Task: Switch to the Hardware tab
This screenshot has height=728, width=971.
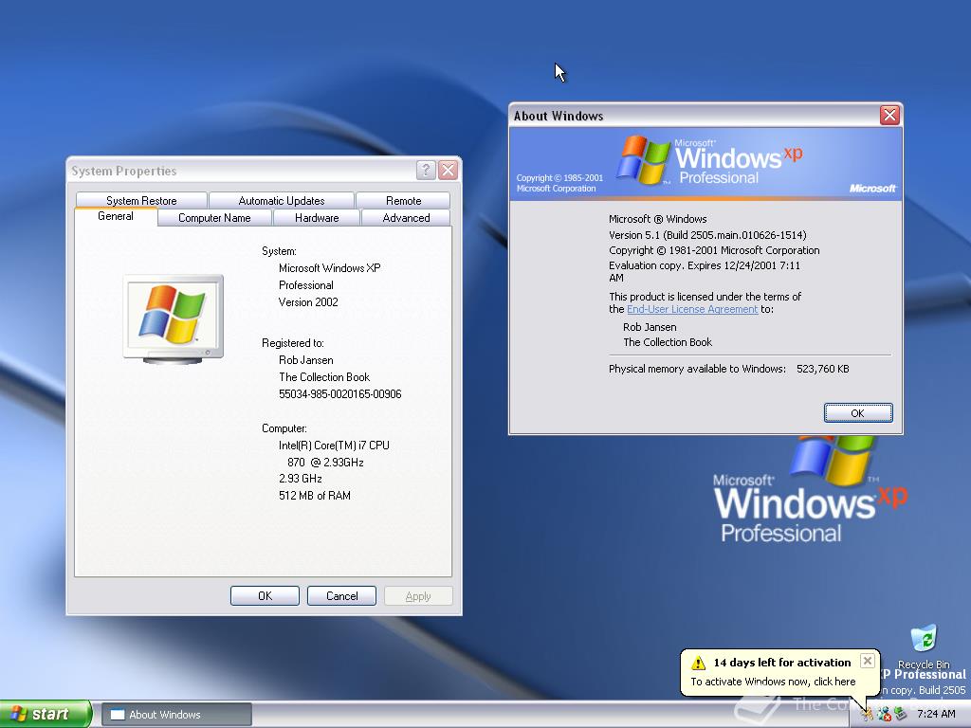Action: tap(317, 218)
